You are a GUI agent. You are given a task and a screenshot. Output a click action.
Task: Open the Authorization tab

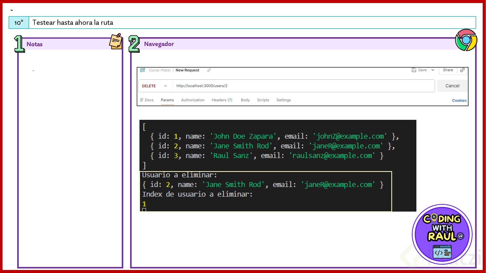(x=193, y=100)
